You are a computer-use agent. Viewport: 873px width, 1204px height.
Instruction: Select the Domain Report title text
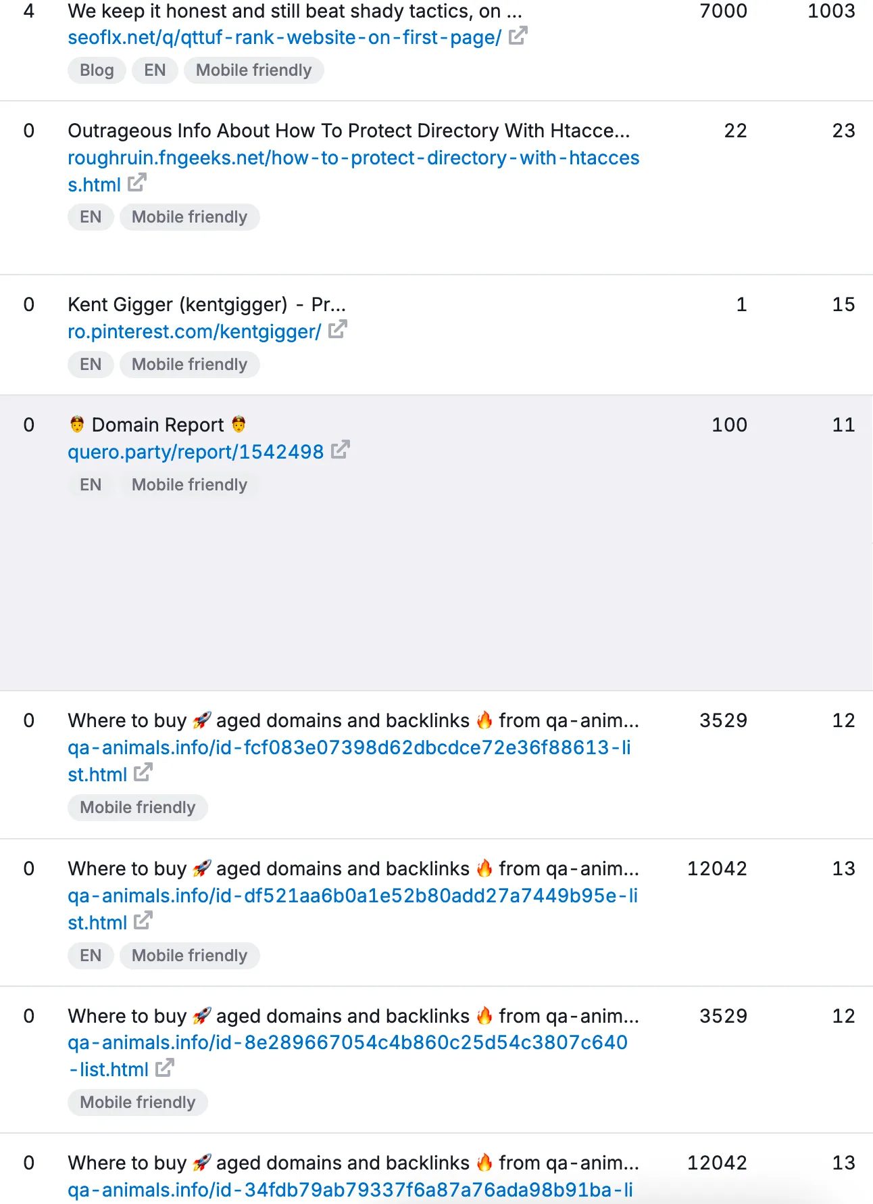tap(158, 425)
